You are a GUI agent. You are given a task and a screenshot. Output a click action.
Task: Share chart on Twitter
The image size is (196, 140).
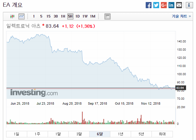156,5
